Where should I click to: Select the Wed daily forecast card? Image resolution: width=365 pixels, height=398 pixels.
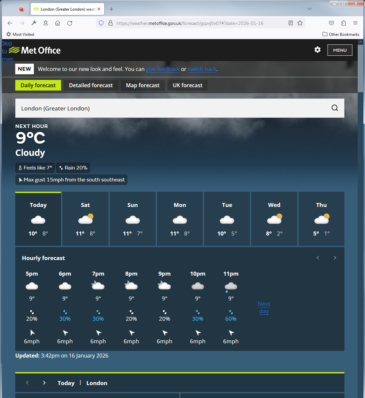[x=274, y=219]
